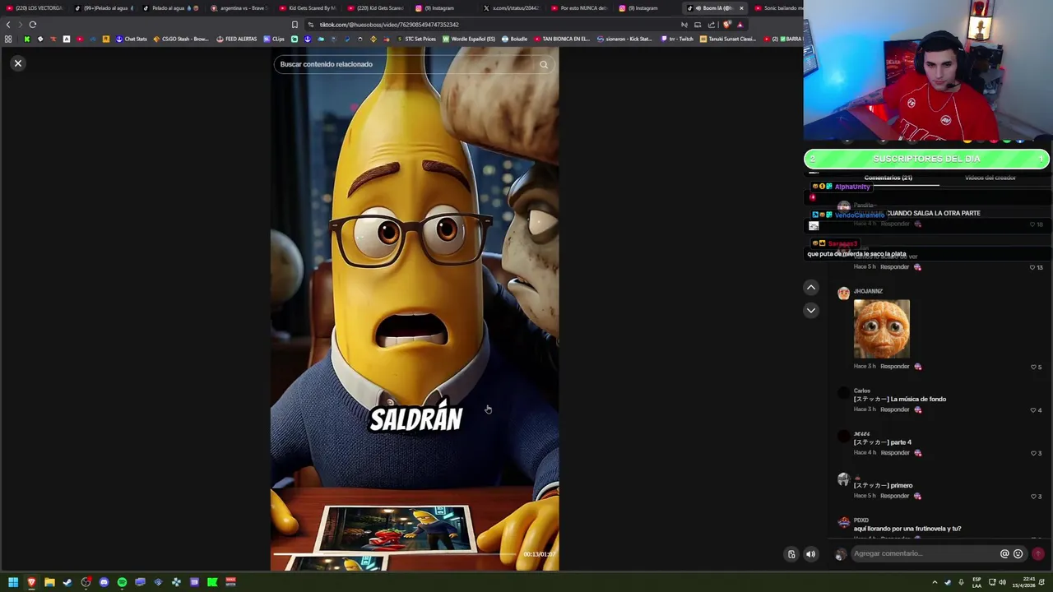Image resolution: width=1053 pixels, height=592 pixels.
Task: Open the emoji picker in comment box
Action: pos(1018,554)
